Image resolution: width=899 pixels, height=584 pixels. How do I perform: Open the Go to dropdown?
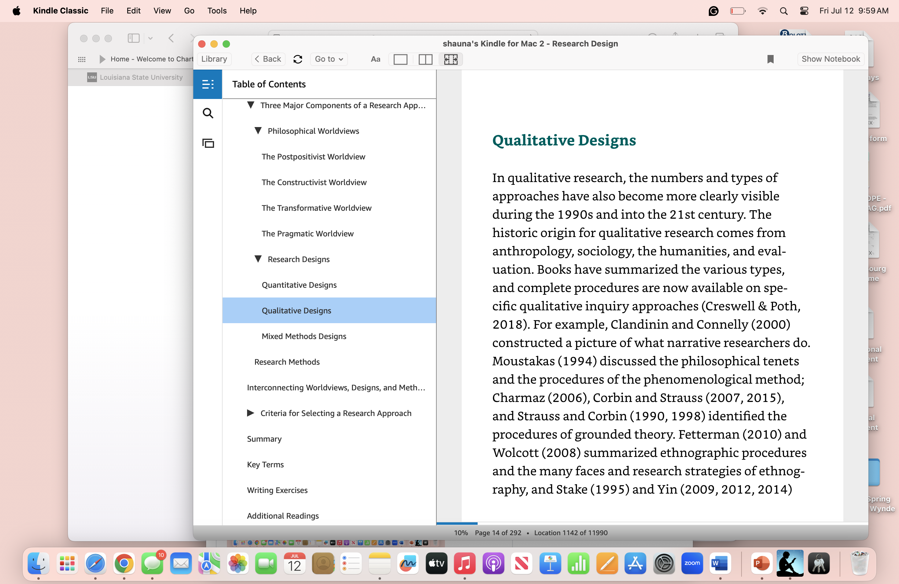pos(329,59)
